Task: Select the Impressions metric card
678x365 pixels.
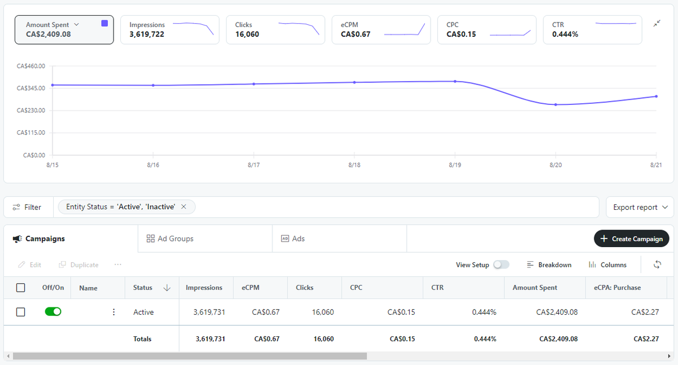Action: [x=169, y=29]
